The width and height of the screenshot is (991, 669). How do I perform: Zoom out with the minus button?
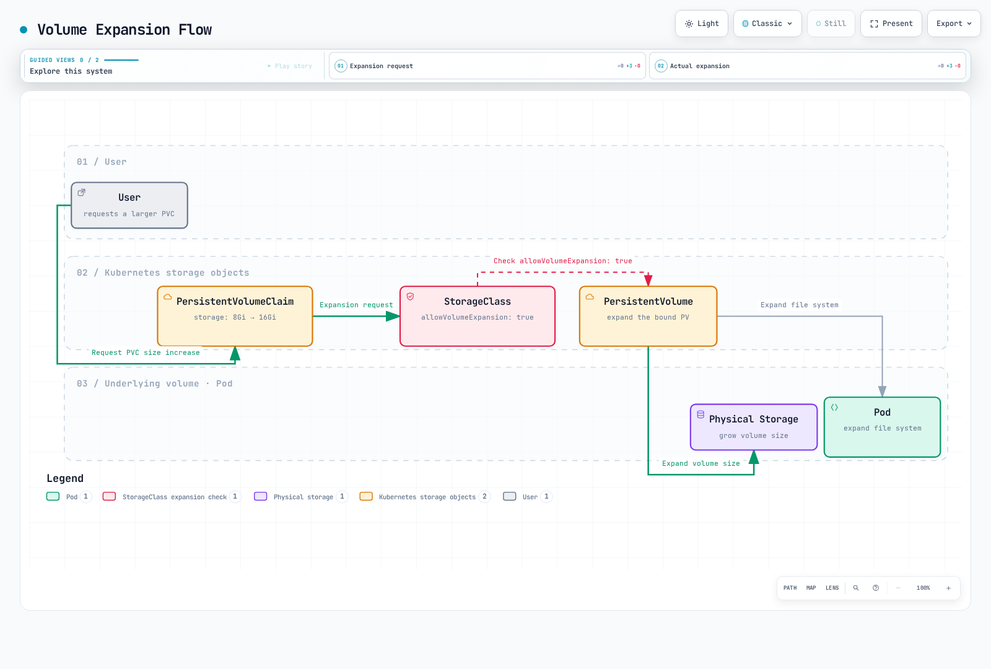point(898,588)
